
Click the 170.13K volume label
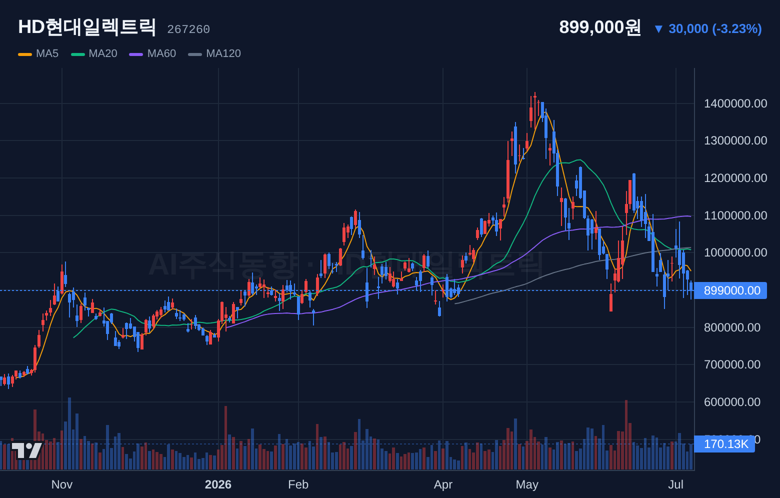tap(725, 444)
